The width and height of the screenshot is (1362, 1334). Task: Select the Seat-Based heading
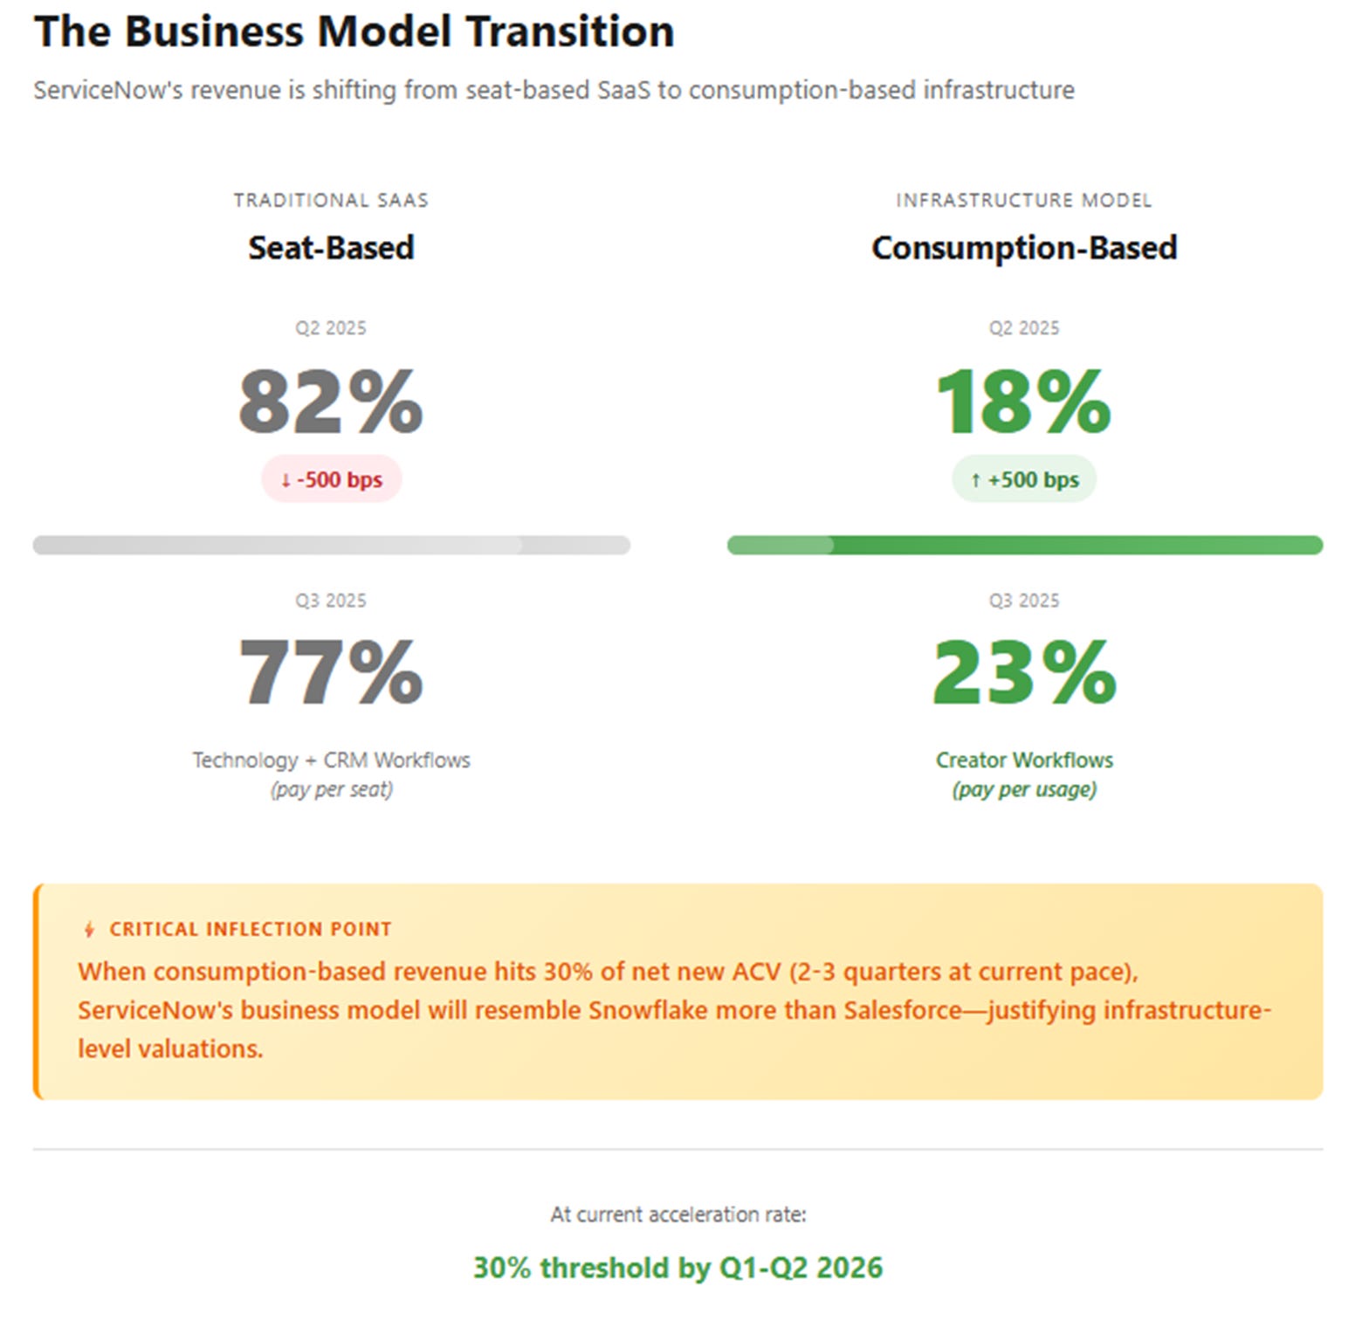pos(331,248)
